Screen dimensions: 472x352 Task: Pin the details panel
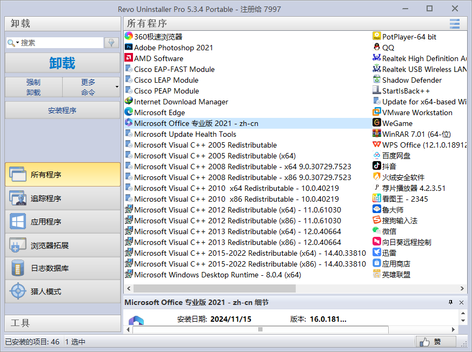click(450, 302)
